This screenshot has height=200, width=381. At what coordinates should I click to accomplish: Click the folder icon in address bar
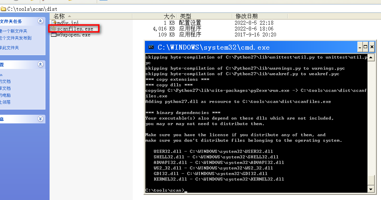pos(3,9)
